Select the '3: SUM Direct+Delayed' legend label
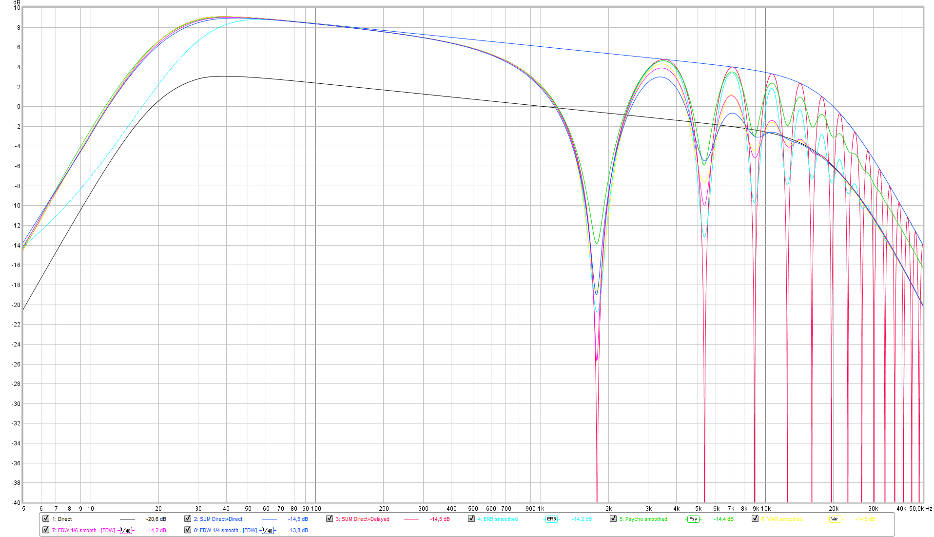The image size is (934, 537). coord(362,519)
